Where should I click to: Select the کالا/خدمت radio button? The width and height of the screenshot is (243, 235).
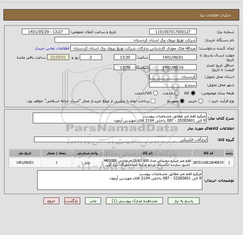(x=156, y=93)
